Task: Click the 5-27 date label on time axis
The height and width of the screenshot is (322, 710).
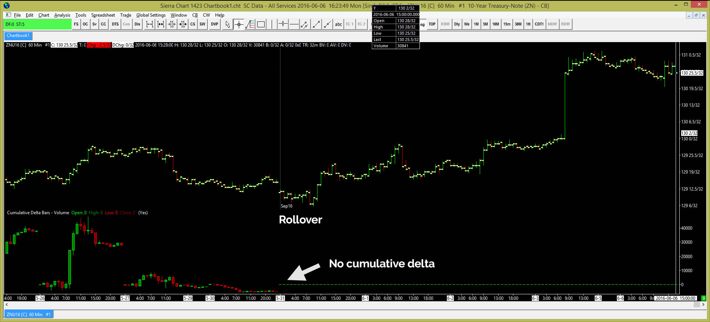Action: point(125,298)
